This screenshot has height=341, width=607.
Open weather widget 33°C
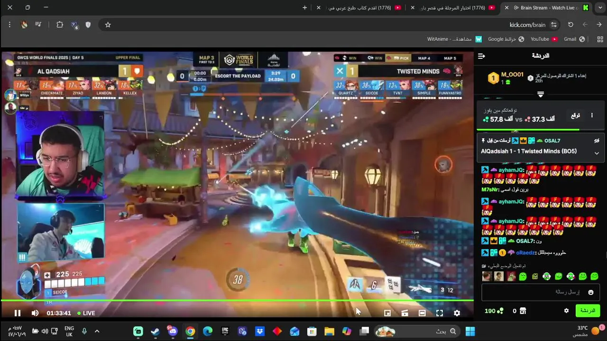[588, 331]
